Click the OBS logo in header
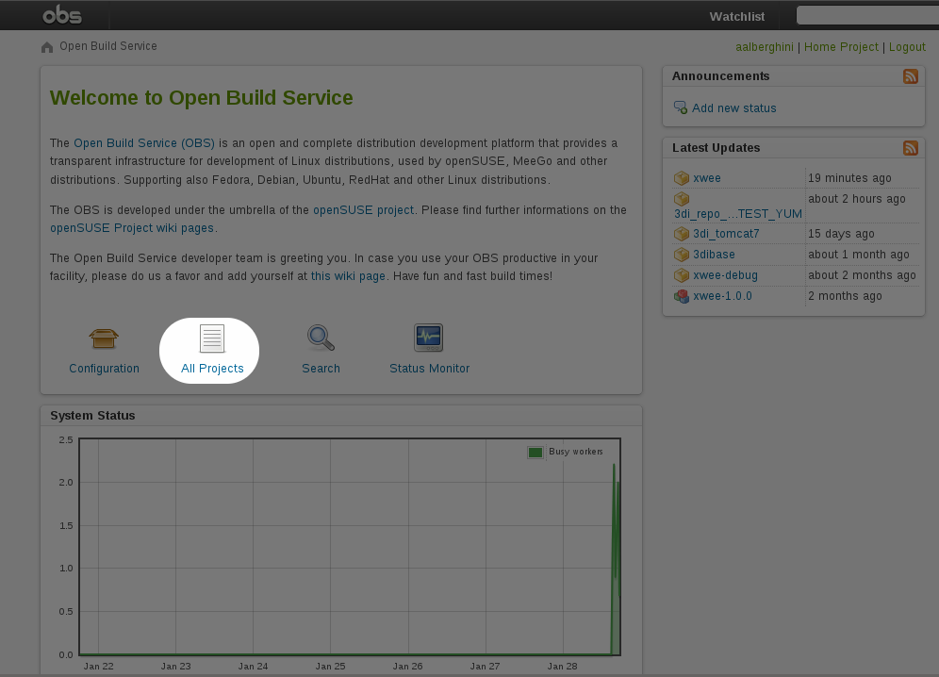 point(62,15)
